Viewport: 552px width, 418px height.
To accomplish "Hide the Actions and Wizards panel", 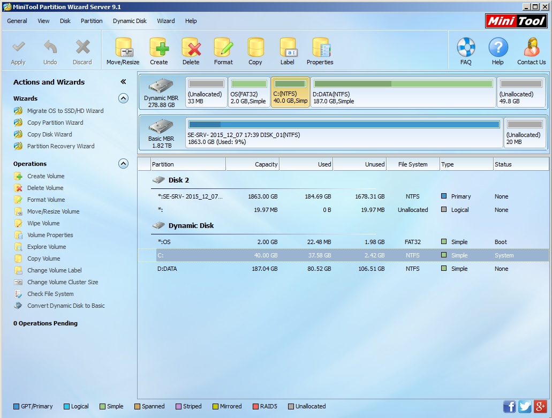I will click(123, 81).
